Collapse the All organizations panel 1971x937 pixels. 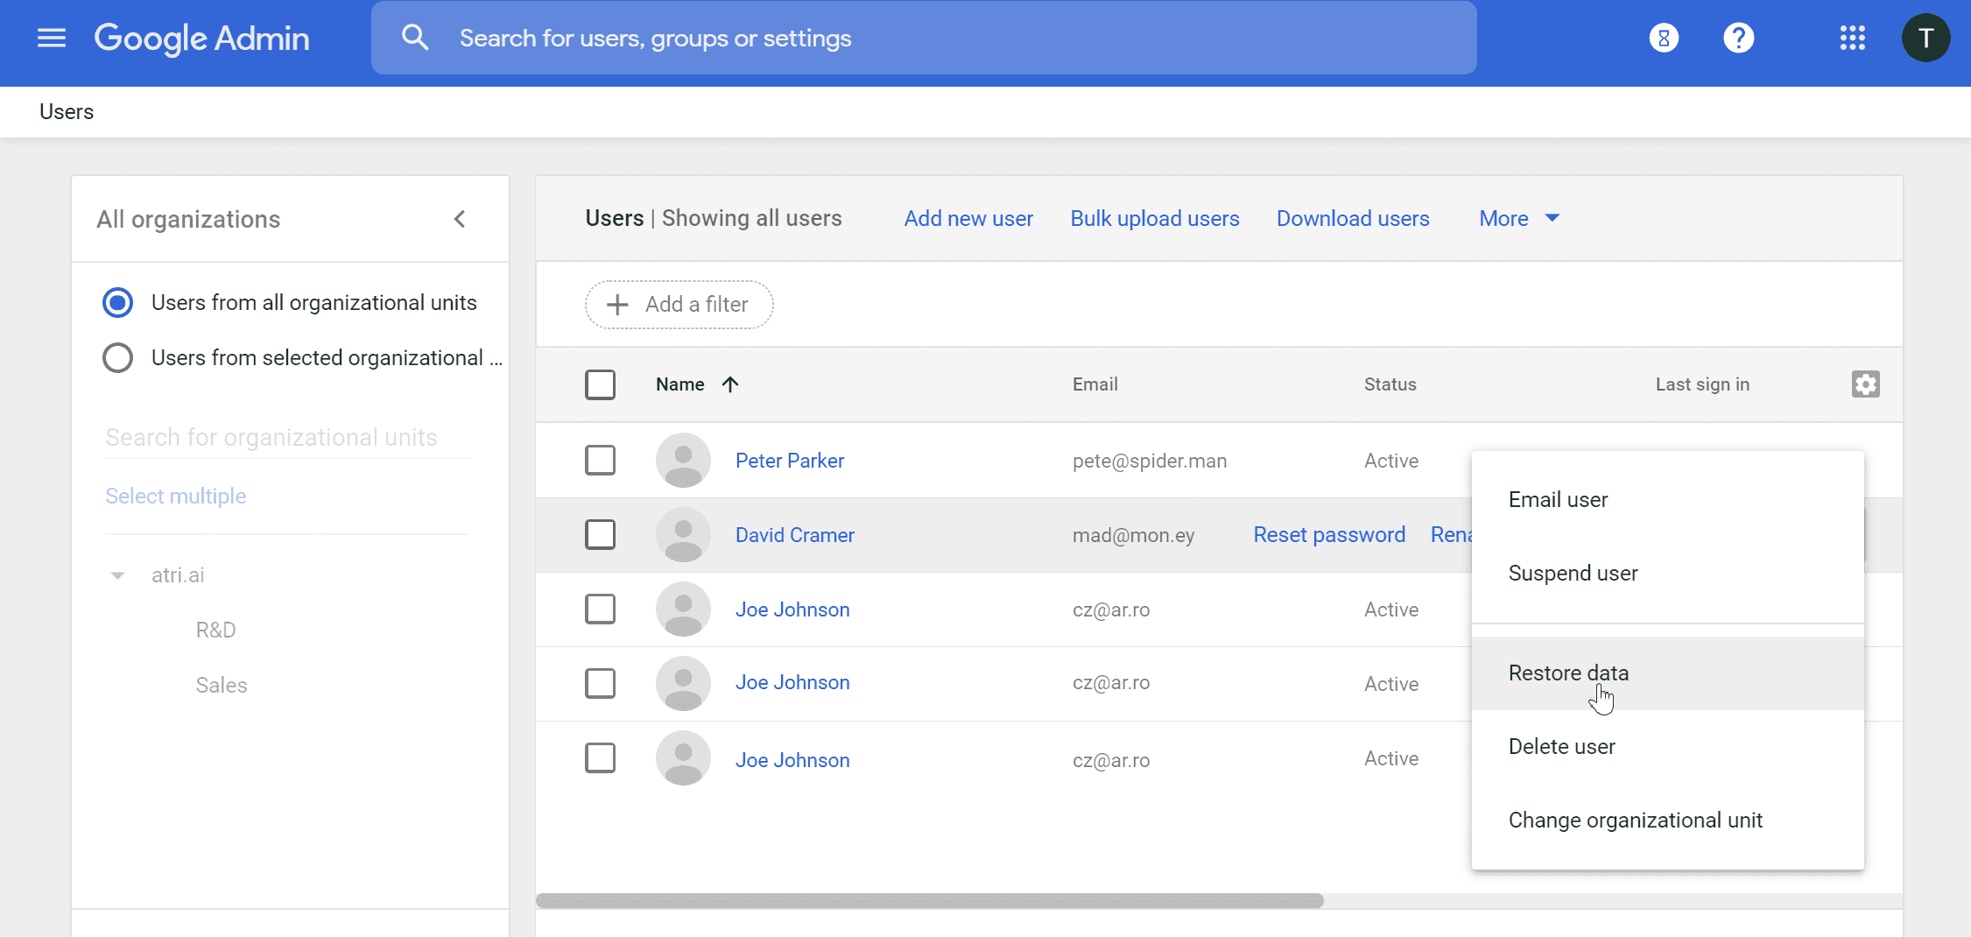tap(460, 219)
